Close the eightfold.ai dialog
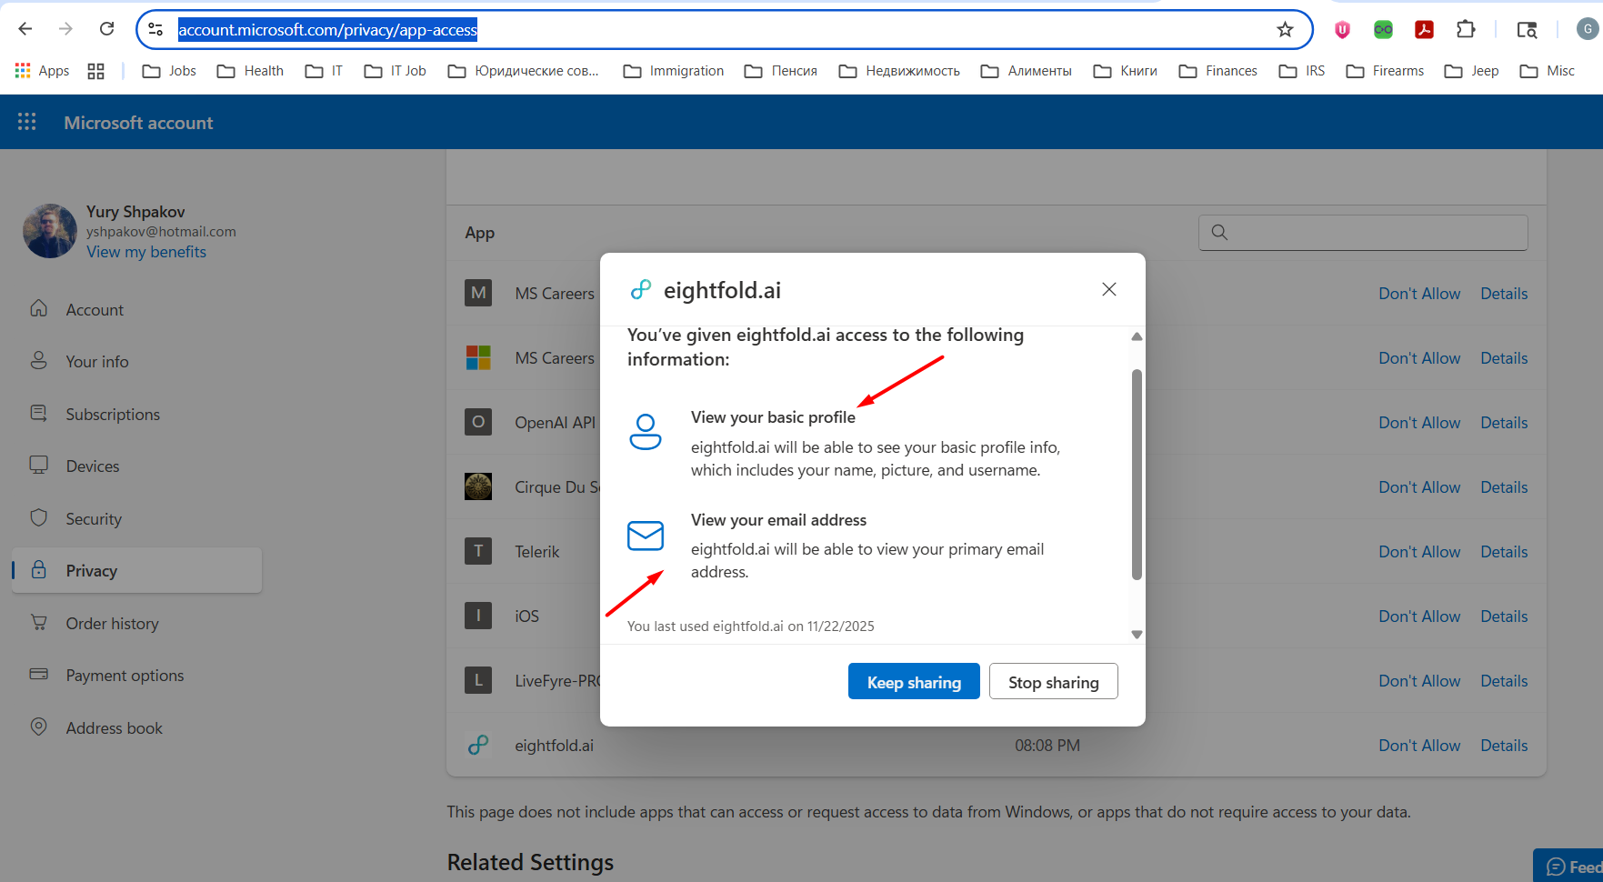The width and height of the screenshot is (1603, 882). point(1109,289)
